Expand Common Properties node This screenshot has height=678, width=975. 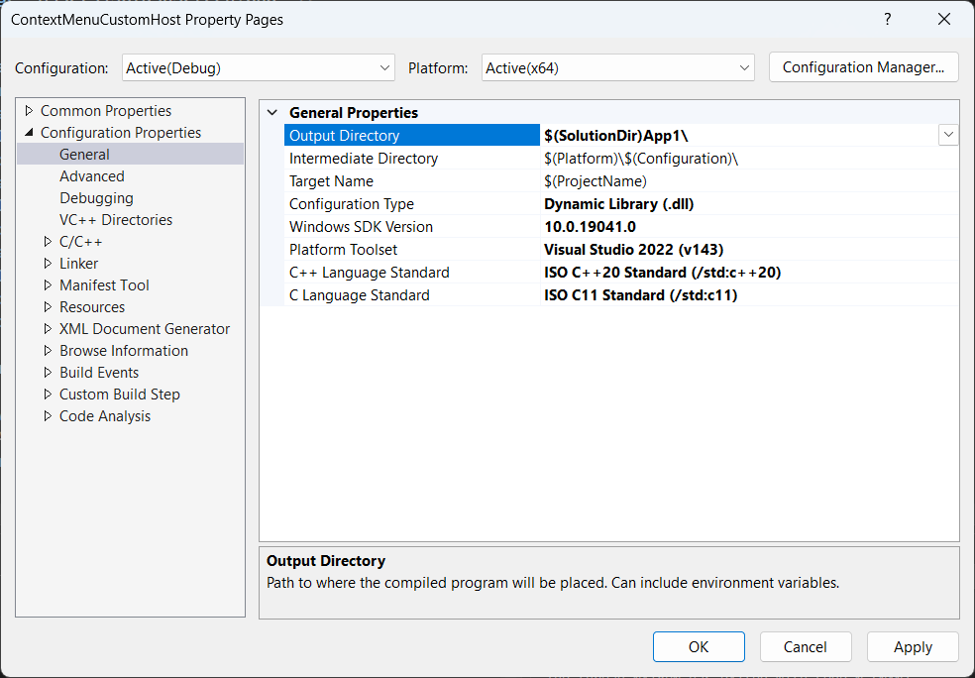[29, 111]
